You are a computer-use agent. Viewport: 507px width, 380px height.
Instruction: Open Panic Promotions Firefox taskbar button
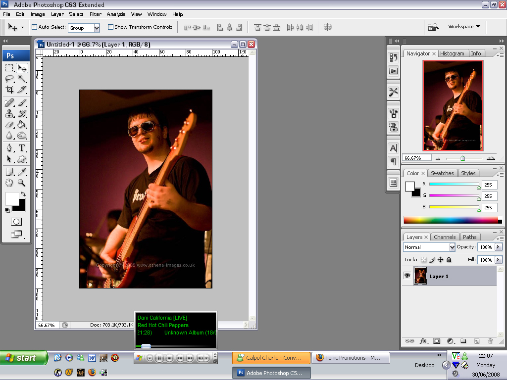point(351,358)
